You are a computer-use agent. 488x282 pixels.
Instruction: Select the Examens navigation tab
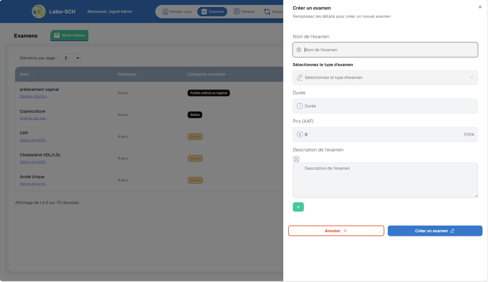point(212,12)
